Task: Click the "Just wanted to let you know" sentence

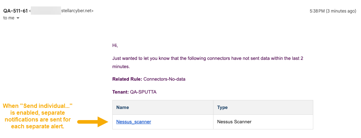Action: [x=208, y=63]
